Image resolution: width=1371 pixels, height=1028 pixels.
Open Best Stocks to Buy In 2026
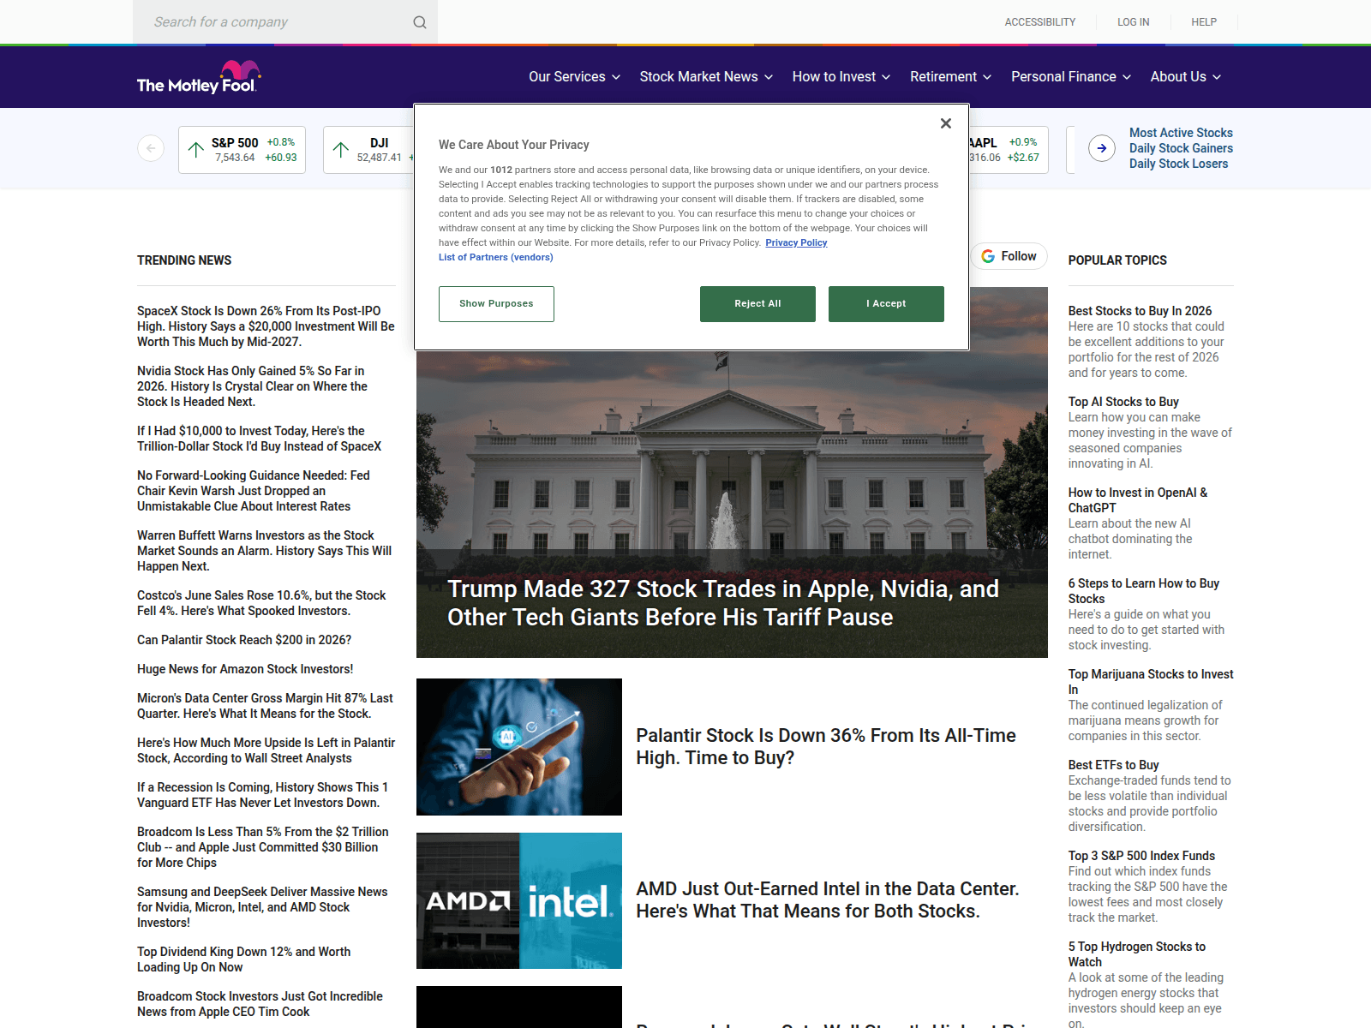click(x=1140, y=311)
